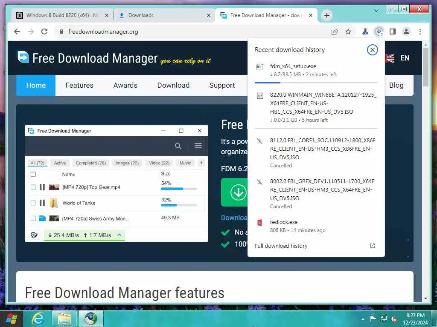The height and width of the screenshot is (327, 437).
Task: Toggle the downloads toolbar icon
Action: (x=379, y=32)
